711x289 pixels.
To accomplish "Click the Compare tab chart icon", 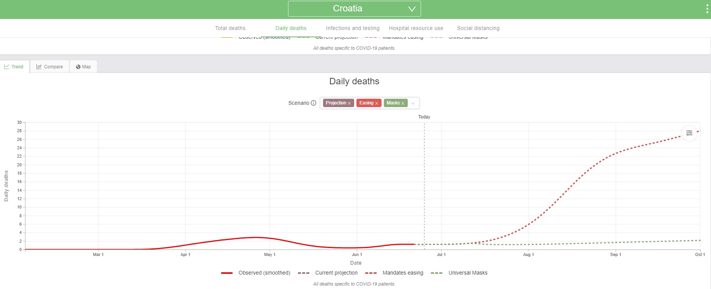I will [x=39, y=67].
